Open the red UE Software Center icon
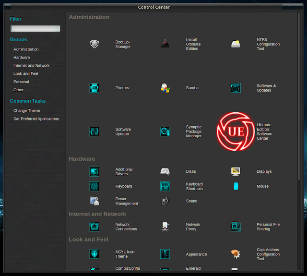The height and width of the screenshot is (276, 307). point(236,132)
